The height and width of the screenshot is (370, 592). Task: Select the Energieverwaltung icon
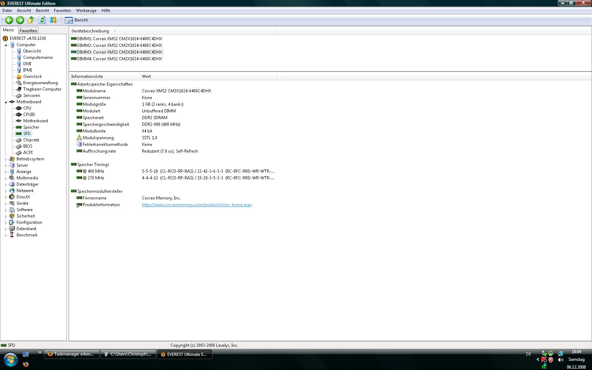[19, 83]
